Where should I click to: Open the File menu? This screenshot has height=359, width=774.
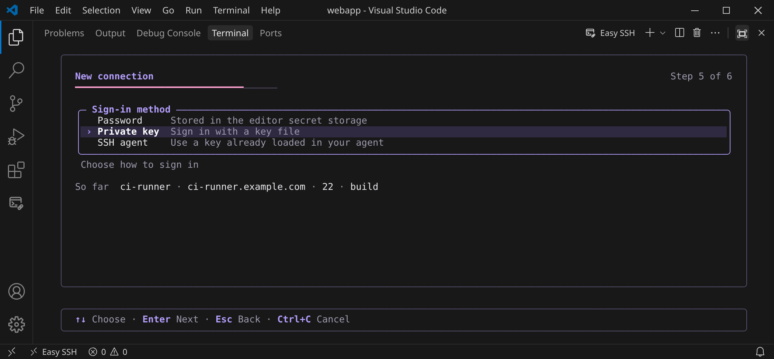[37, 10]
